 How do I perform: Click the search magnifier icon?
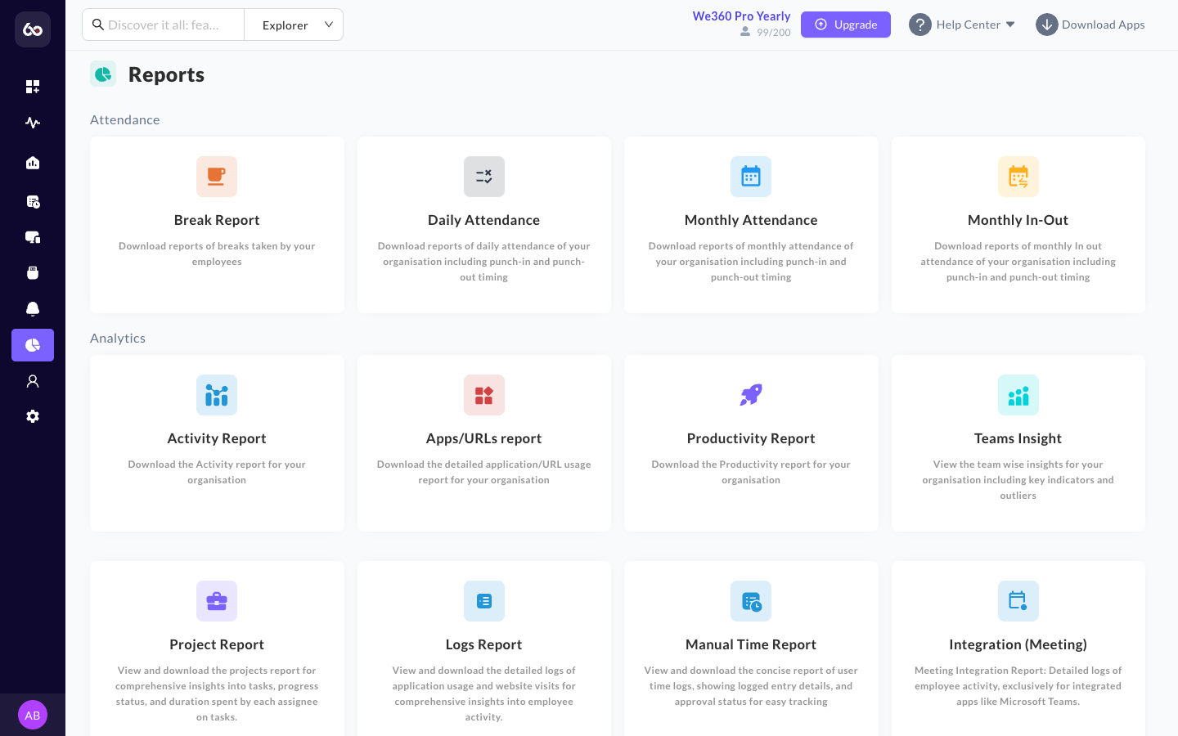(x=98, y=25)
